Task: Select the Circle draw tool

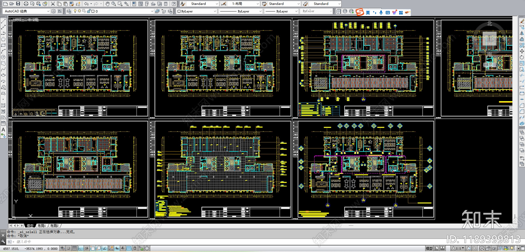Action: point(3,57)
